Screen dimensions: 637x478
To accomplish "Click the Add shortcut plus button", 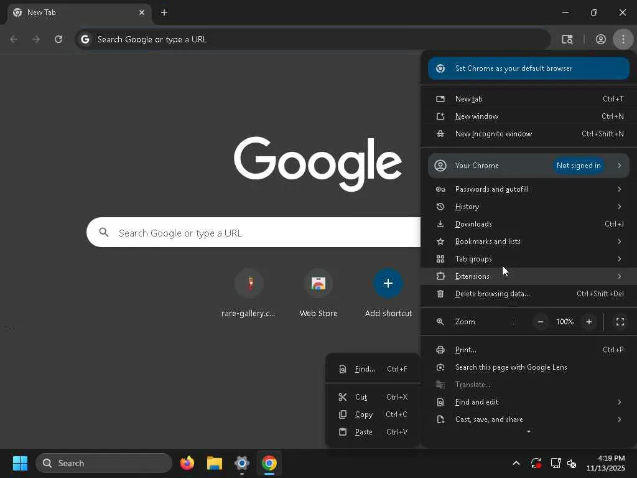I will (388, 283).
